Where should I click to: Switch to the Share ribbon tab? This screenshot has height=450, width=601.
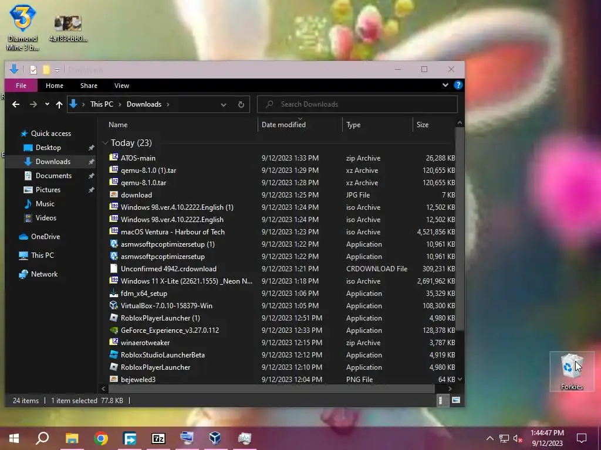[89, 86]
